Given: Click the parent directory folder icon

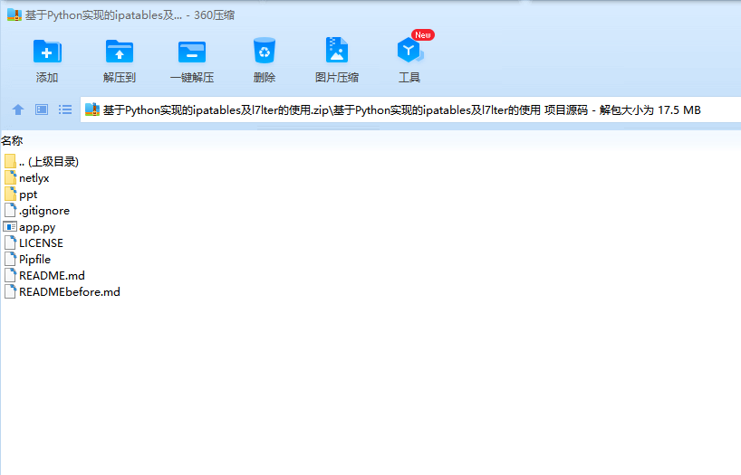Looking at the screenshot, I should click(10, 161).
